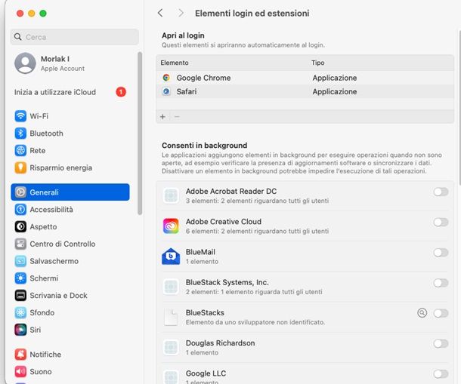Open Risparmio energia bulb icon

(x=20, y=167)
